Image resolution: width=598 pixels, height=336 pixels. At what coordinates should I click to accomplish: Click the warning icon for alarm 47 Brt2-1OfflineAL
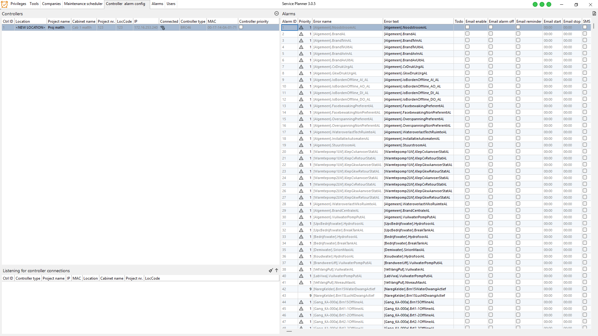coord(301,322)
